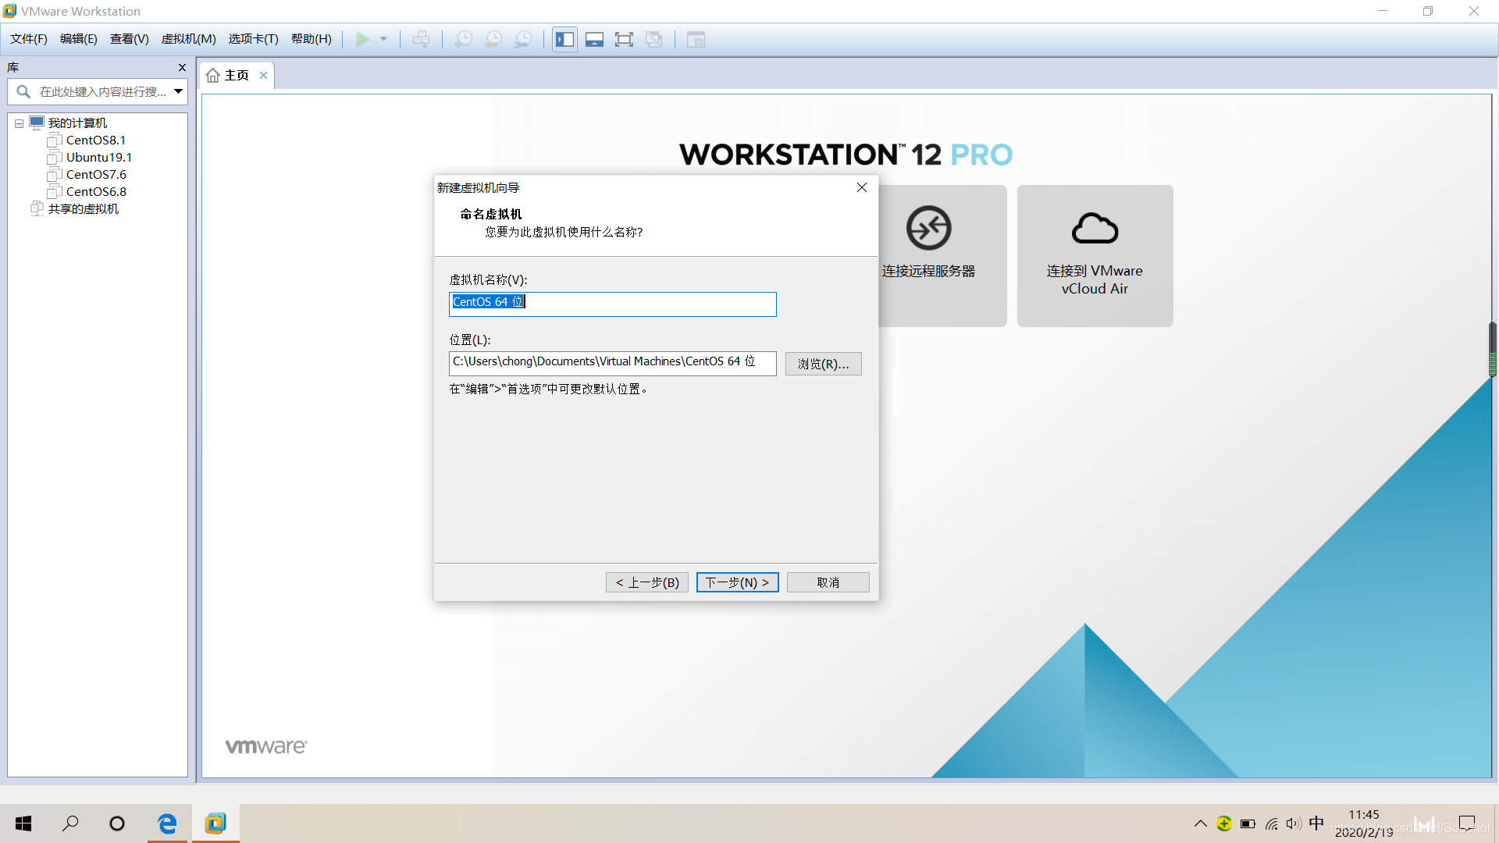Open Microsoft Edge from the taskbar
The height and width of the screenshot is (843, 1499).
(x=167, y=823)
